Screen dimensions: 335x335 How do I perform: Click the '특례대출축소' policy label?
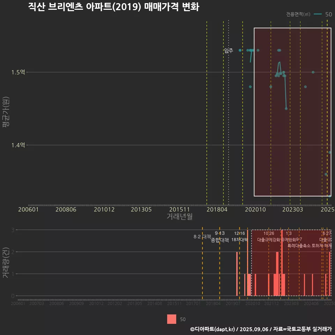click(299, 246)
